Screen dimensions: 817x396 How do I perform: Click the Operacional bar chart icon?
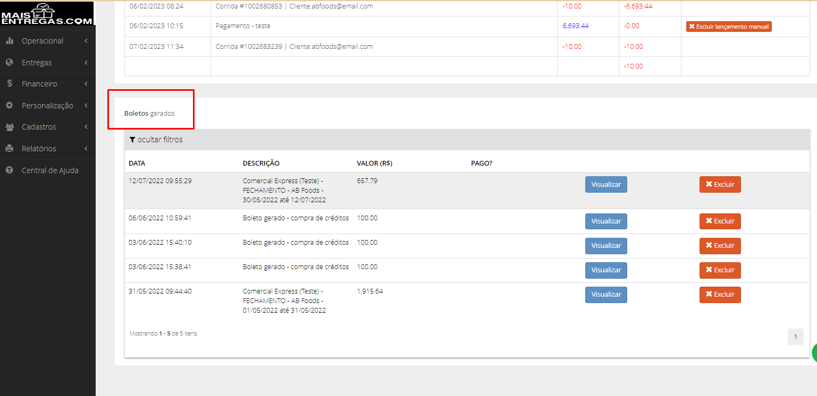click(x=10, y=41)
